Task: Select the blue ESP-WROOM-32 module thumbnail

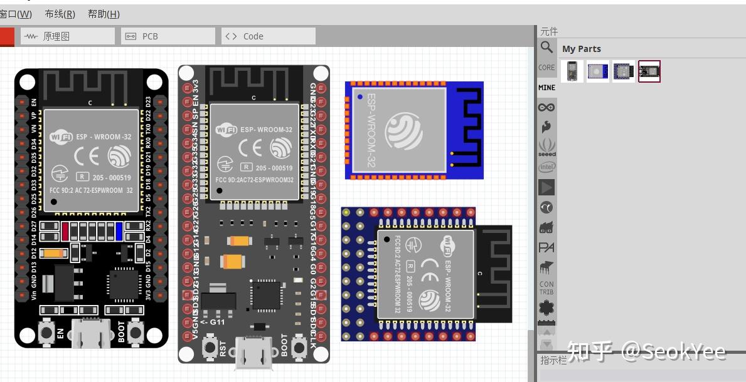Action: point(597,71)
